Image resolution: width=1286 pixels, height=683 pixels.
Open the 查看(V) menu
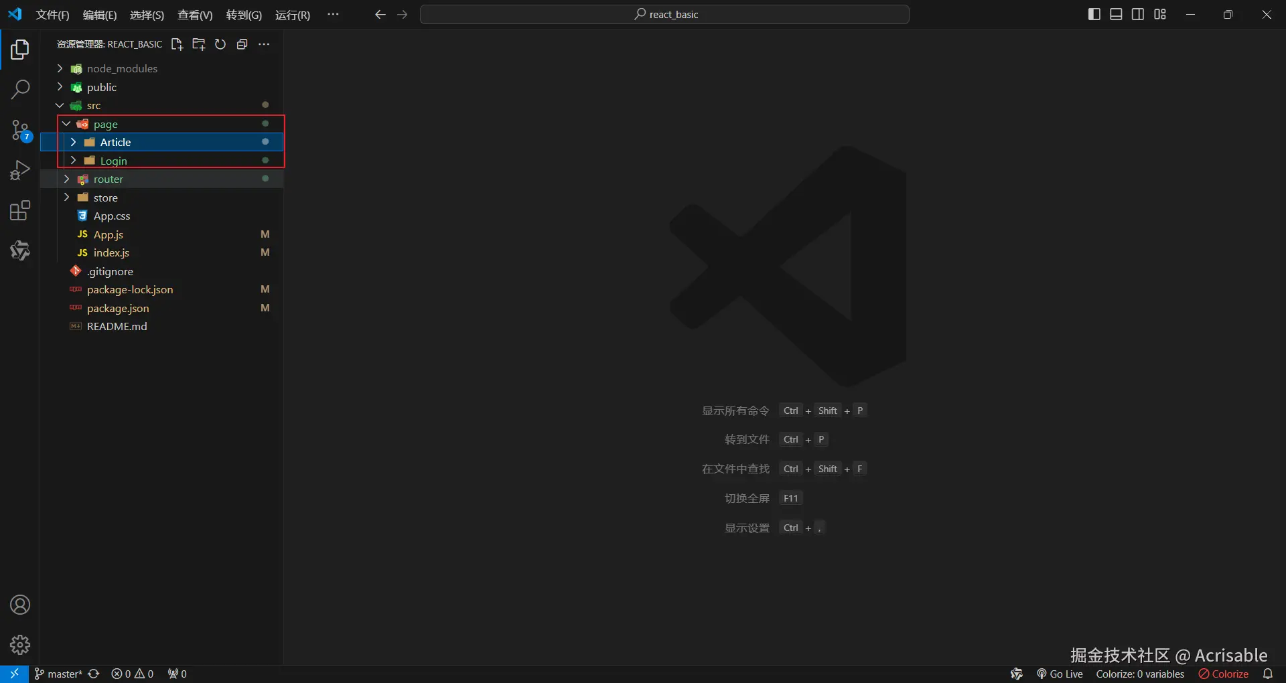coord(195,15)
